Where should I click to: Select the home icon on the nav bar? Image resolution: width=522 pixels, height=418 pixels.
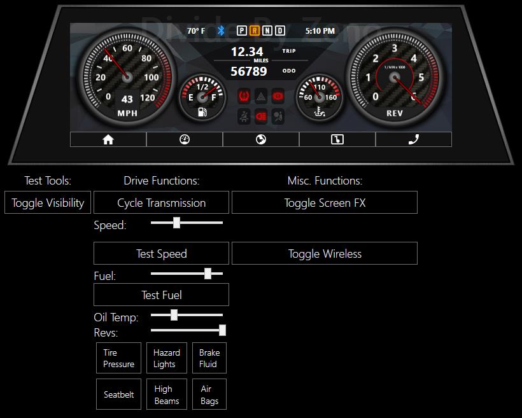[x=108, y=139]
